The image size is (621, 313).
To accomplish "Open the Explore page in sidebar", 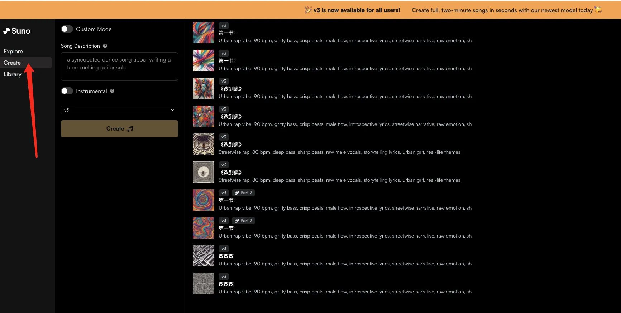I will [13, 51].
